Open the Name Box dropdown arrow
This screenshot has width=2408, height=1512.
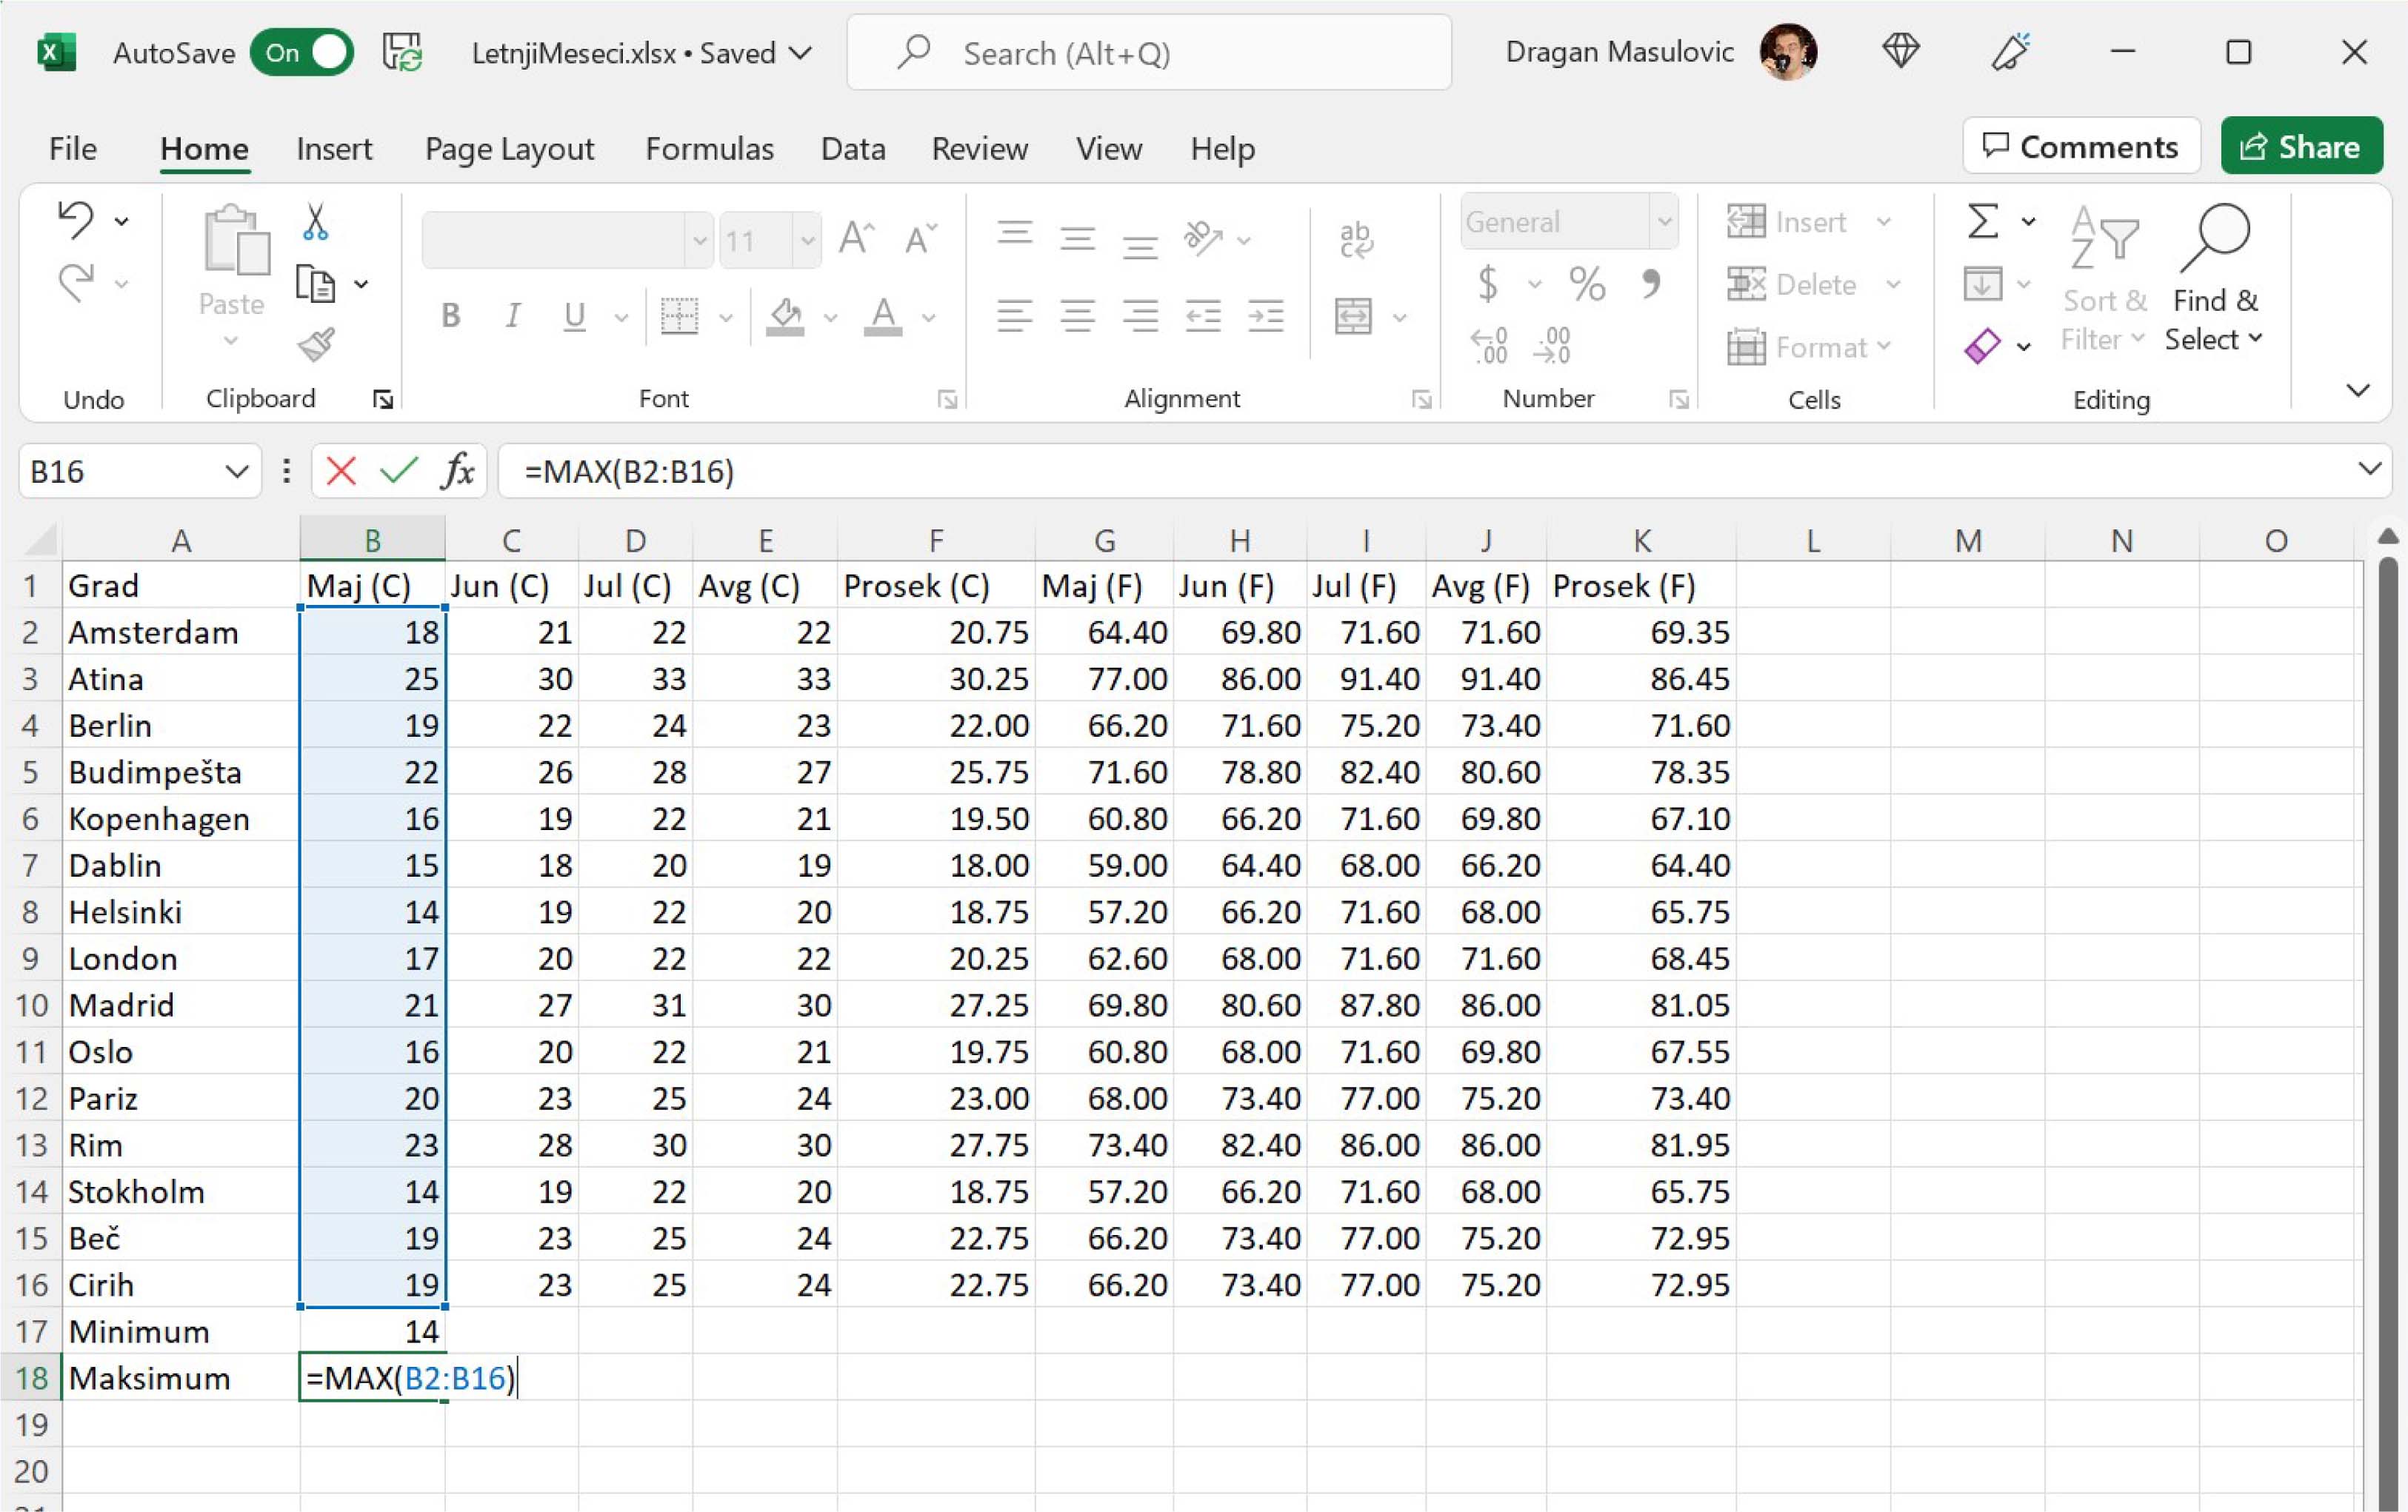pyautogui.click(x=236, y=471)
